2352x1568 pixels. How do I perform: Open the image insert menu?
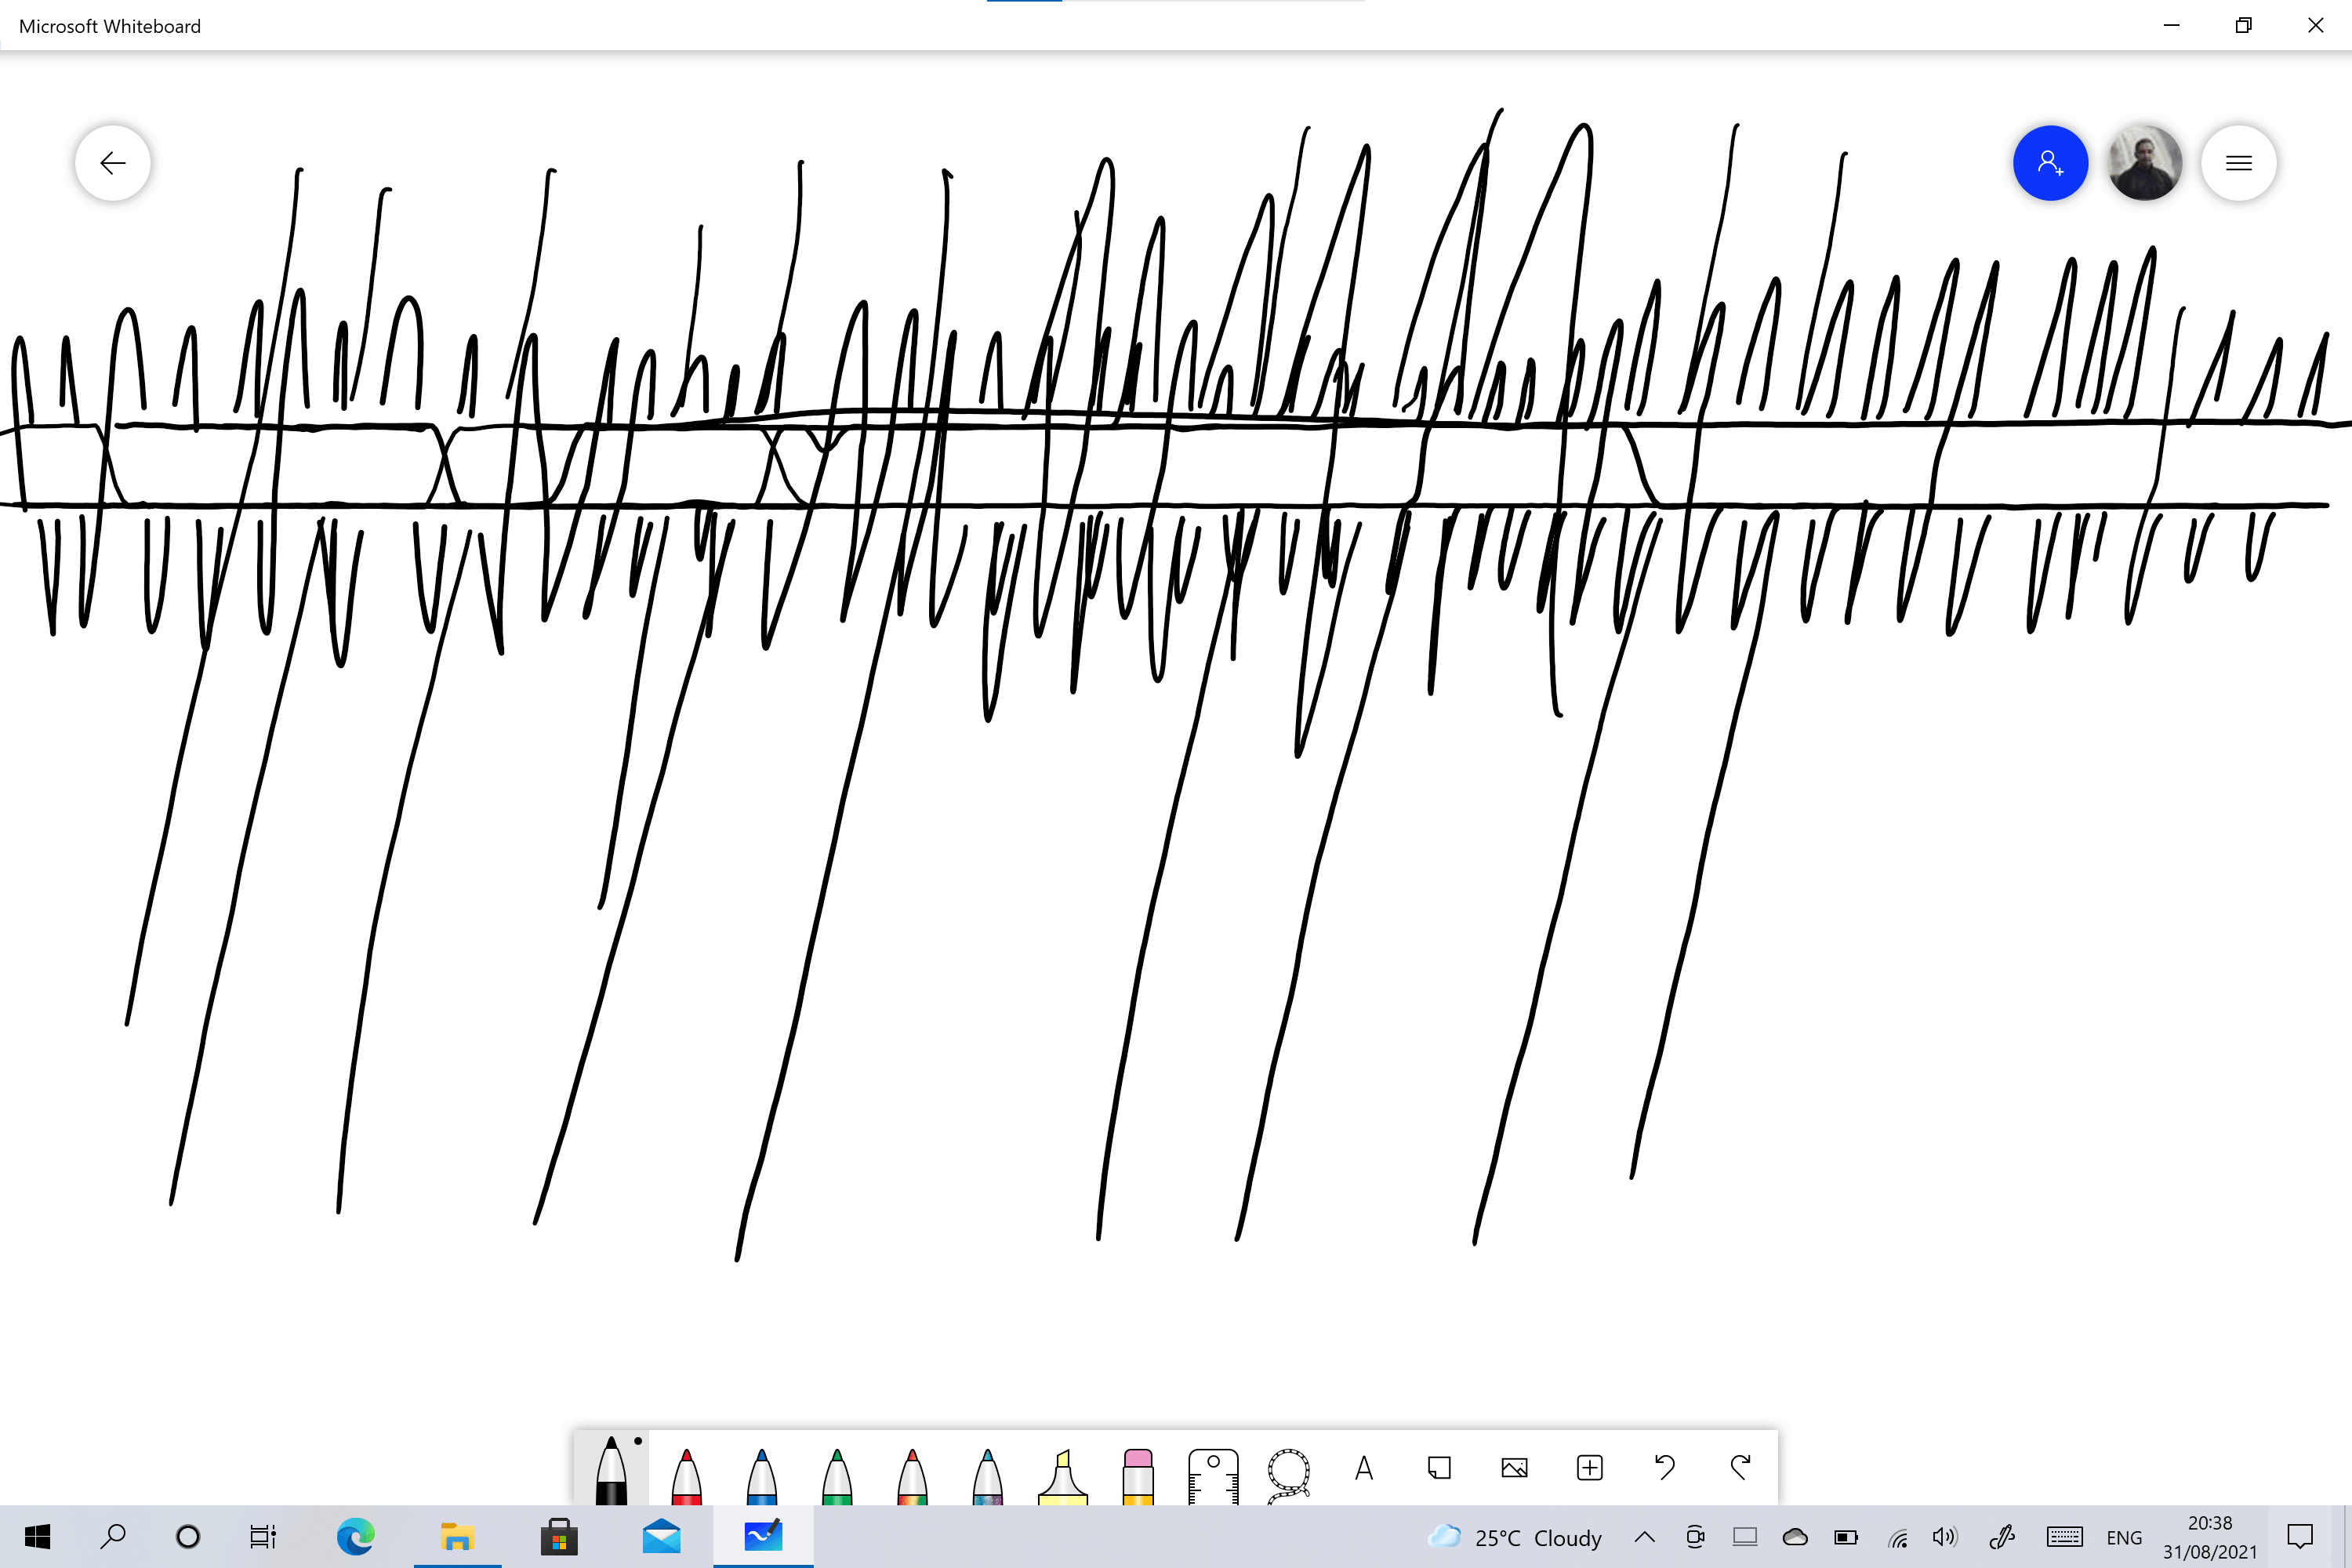click(1514, 1468)
